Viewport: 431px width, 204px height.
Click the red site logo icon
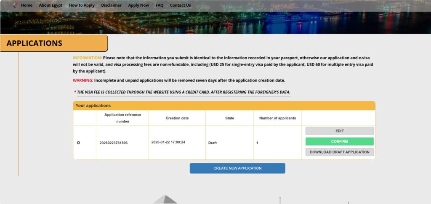(x=16, y=5)
